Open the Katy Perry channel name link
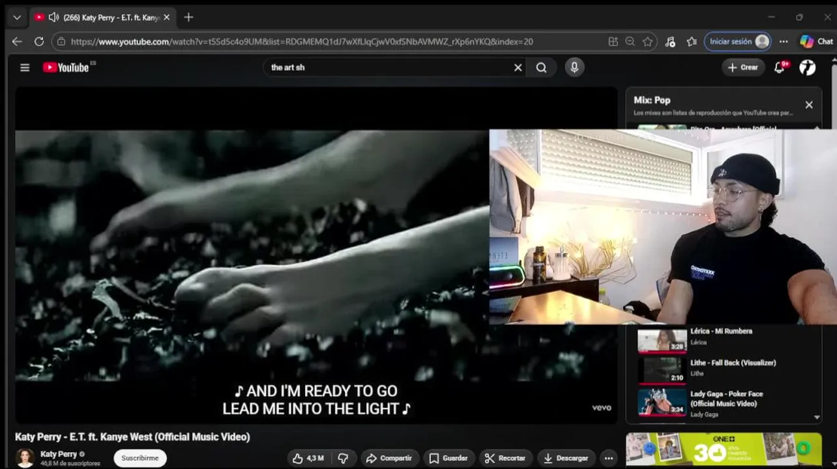This screenshot has height=469, width=837. pyautogui.click(x=59, y=454)
